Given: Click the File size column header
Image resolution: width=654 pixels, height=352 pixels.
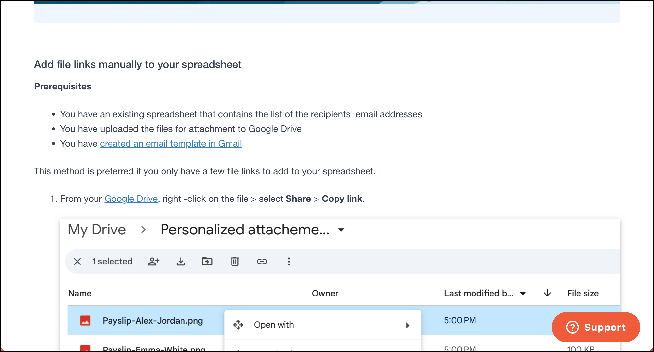Looking at the screenshot, I should pyautogui.click(x=583, y=293).
